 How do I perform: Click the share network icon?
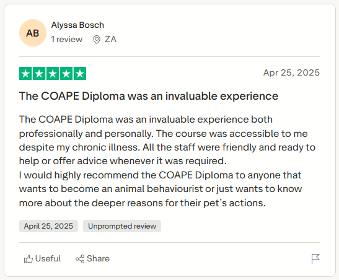tap(80, 259)
